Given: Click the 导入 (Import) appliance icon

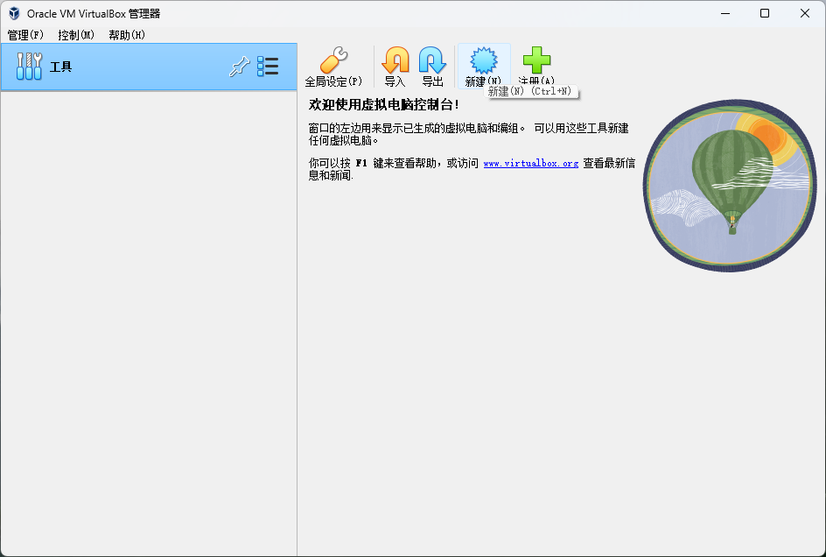Looking at the screenshot, I should click(x=395, y=61).
